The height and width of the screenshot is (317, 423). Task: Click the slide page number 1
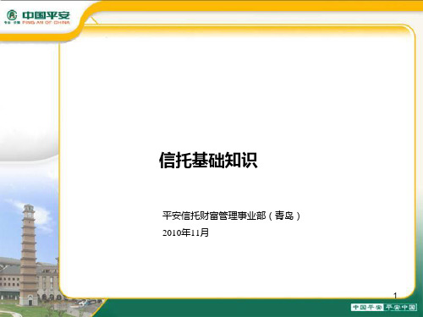pos(395,295)
